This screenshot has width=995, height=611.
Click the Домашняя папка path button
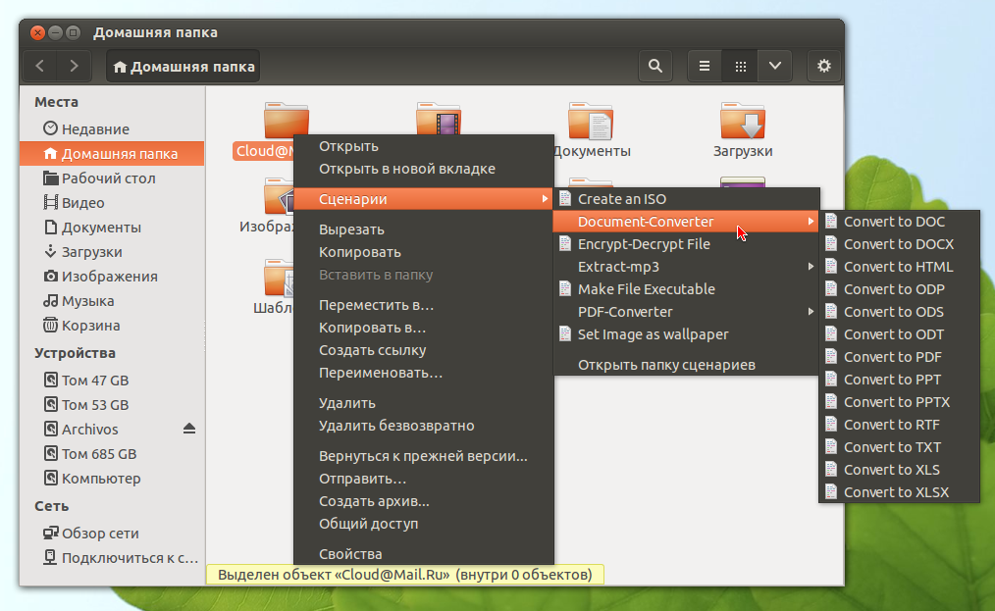pos(183,67)
